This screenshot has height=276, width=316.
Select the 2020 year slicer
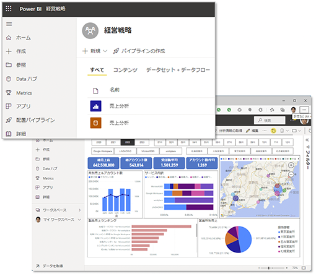tap(99, 142)
